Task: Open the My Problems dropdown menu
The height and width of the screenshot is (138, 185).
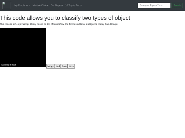Action: (22, 5)
